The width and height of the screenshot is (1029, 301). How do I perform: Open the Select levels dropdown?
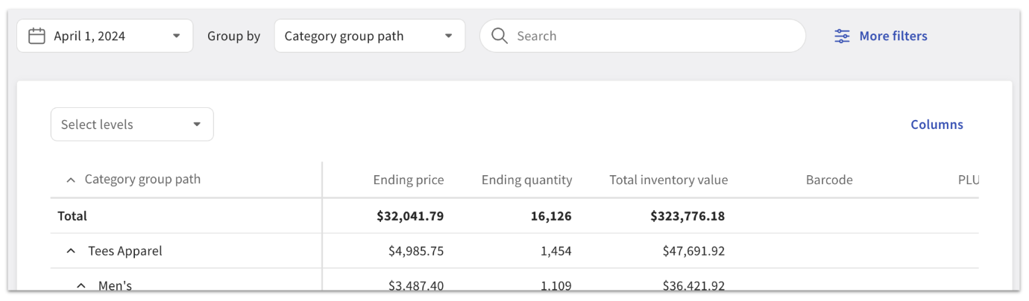[132, 124]
